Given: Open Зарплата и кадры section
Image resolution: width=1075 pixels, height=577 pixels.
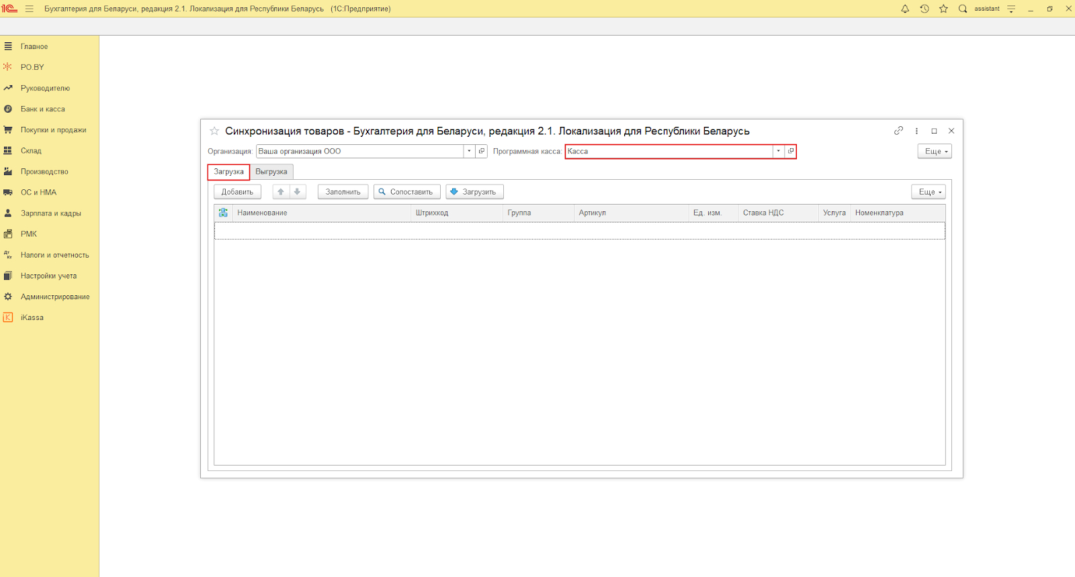Looking at the screenshot, I should [50, 213].
